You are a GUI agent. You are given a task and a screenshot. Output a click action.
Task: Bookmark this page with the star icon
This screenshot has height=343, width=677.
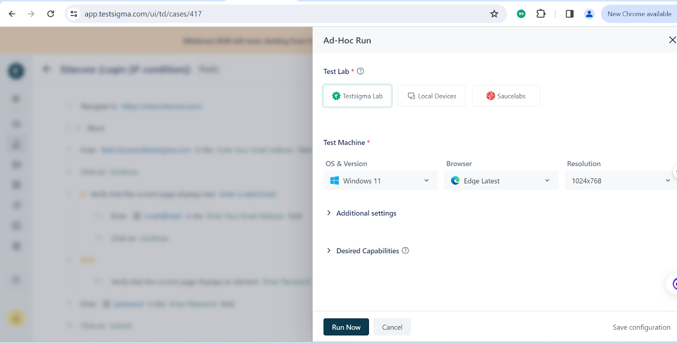(494, 14)
